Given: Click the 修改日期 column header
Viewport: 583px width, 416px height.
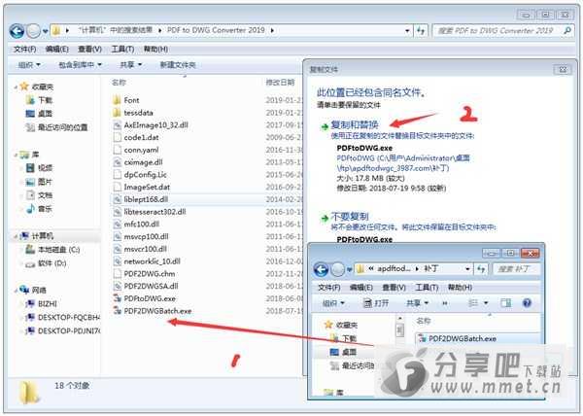Looking at the screenshot, I should click(x=281, y=83).
